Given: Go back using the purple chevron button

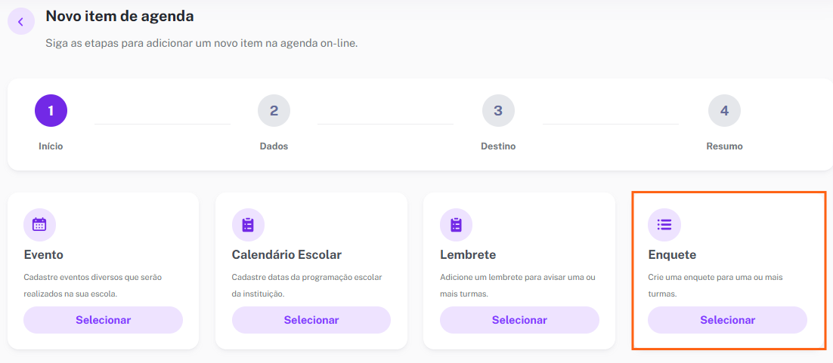Looking at the screenshot, I should [20, 22].
